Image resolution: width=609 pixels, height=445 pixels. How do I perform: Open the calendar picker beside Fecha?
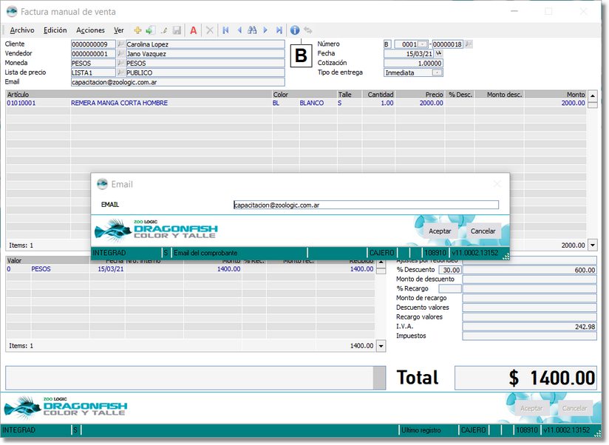tap(438, 54)
